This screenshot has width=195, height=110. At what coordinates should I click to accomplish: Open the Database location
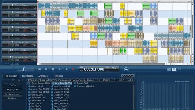click(12, 98)
